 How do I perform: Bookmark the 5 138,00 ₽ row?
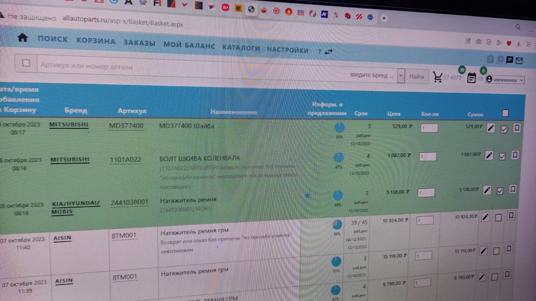513,189
